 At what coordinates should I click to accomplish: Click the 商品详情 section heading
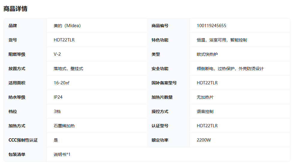[15, 9]
